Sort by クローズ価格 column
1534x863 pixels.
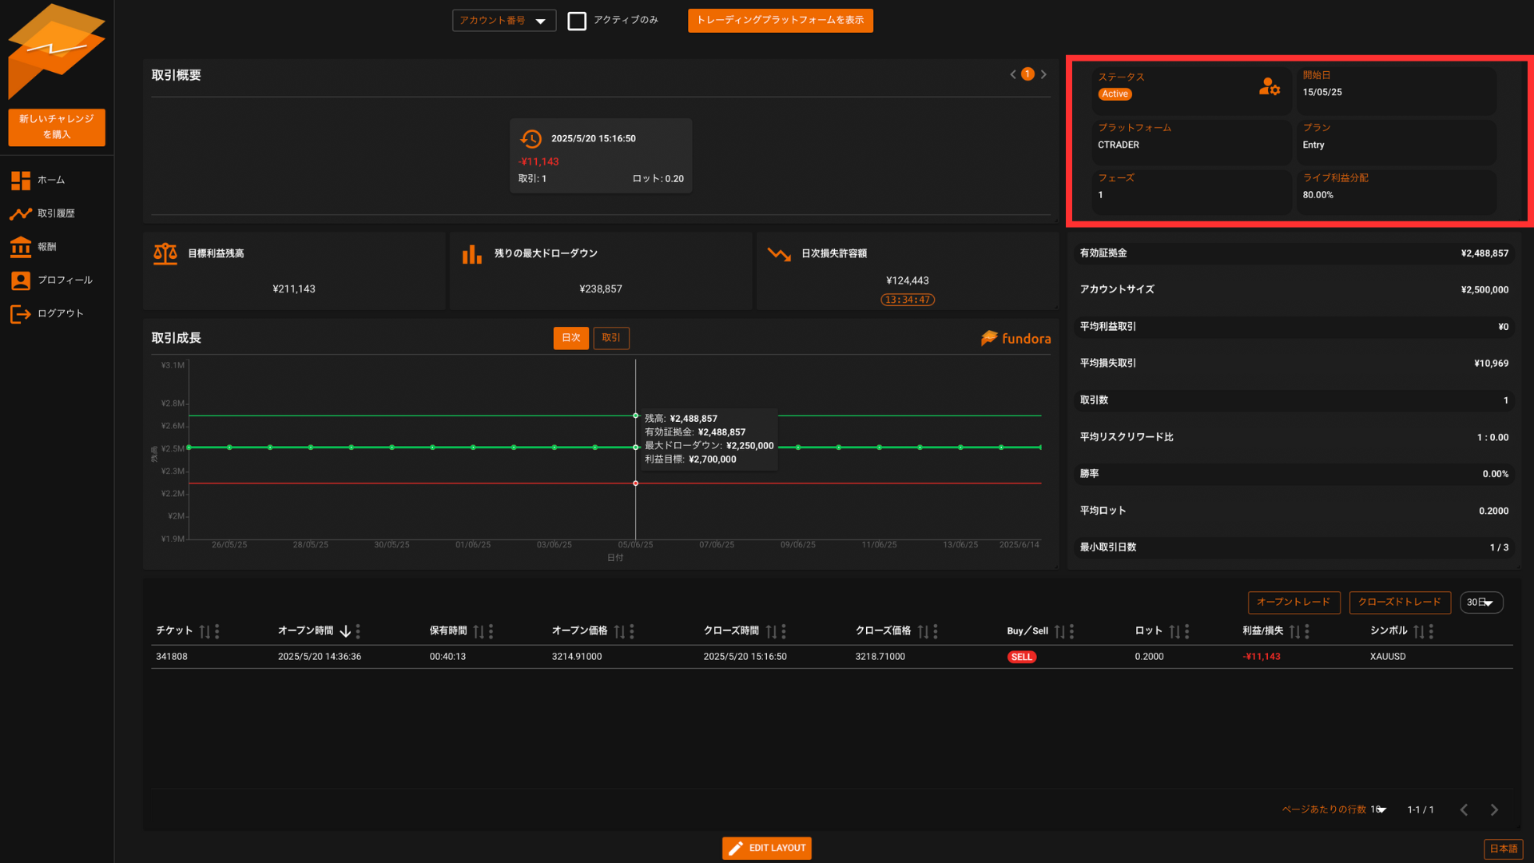click(x=924, y=631)
